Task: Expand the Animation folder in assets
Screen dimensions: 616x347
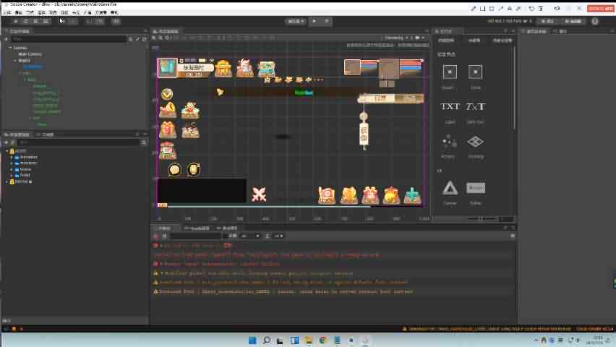Action: (12, 157)
